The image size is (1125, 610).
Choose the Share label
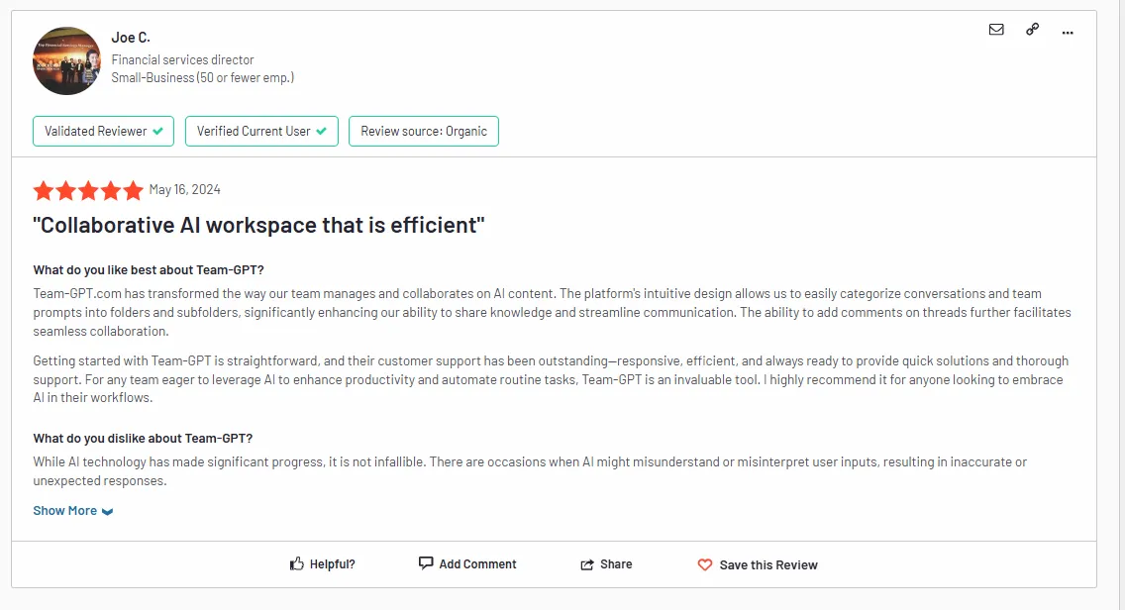pos(616,564)
